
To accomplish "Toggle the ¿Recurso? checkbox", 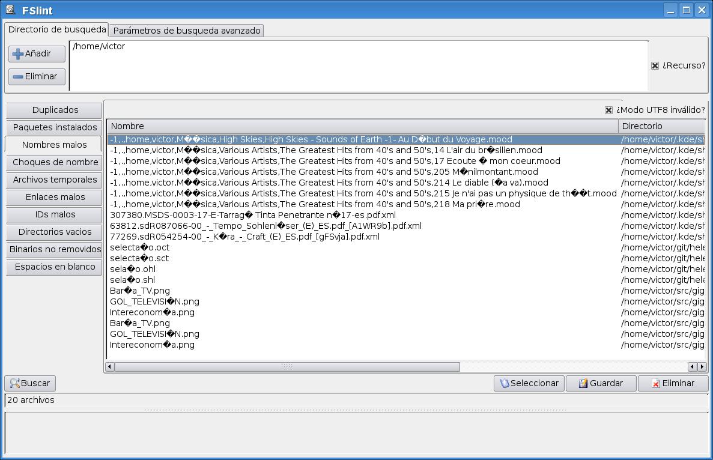I will coord(655,66).
